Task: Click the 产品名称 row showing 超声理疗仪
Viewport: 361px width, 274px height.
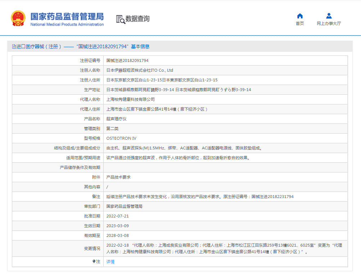Action: tap(114, 118)
